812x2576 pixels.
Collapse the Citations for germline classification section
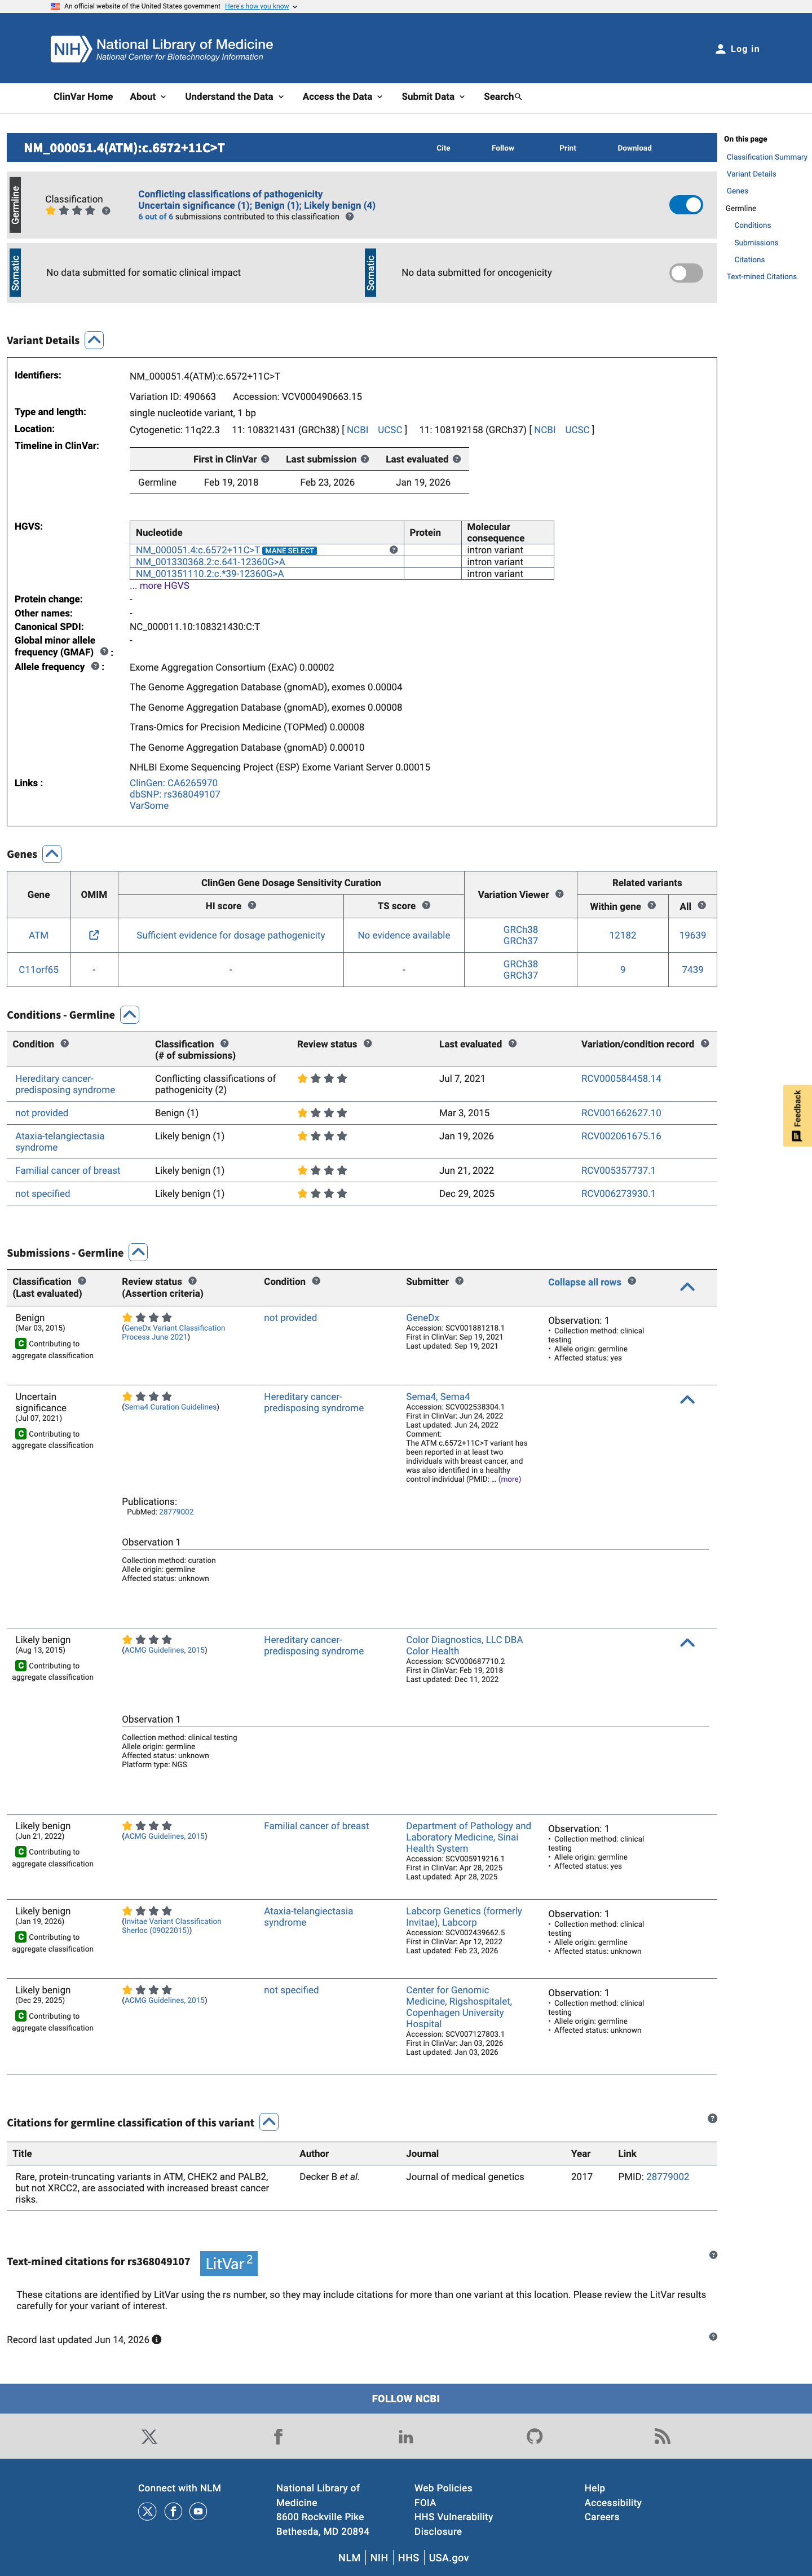click(x=269, y=2122)
